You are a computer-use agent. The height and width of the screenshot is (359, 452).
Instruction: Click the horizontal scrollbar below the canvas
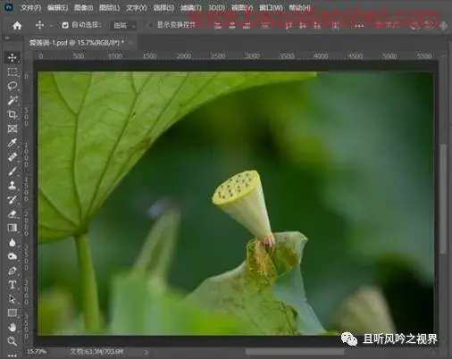(294, 352)
